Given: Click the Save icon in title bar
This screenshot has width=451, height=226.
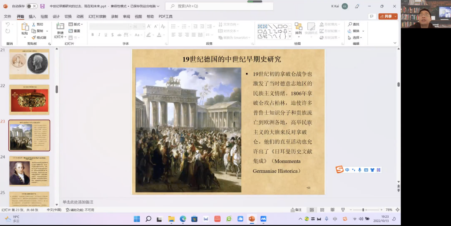Looking at the screenshot, I should (42, 6).
